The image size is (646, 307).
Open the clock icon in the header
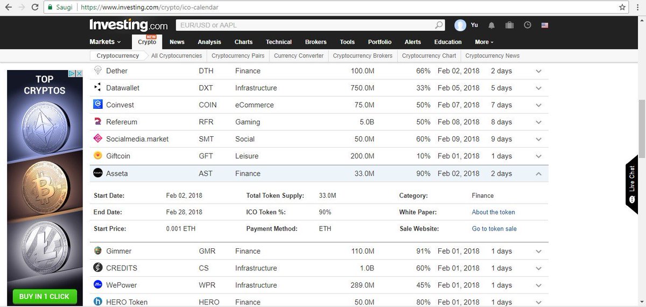[528, 25]
